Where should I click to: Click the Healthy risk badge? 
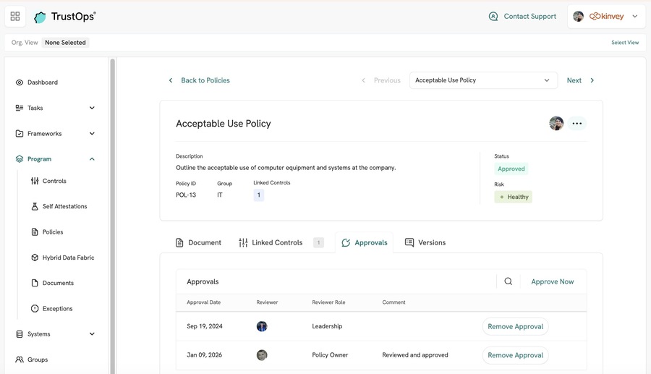[x=513, y=197]
